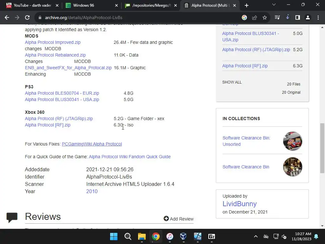Open LividBunny uploader profile
The width and height of the screenshot is (325, 244).
[x=240, y=204]
